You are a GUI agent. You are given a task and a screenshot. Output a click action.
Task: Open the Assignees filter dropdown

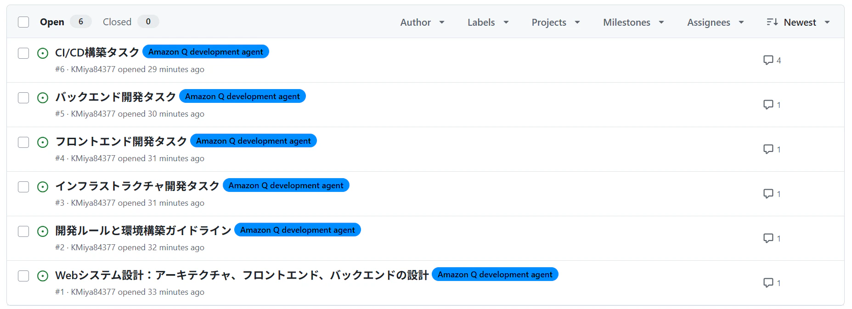click(715, 22)
